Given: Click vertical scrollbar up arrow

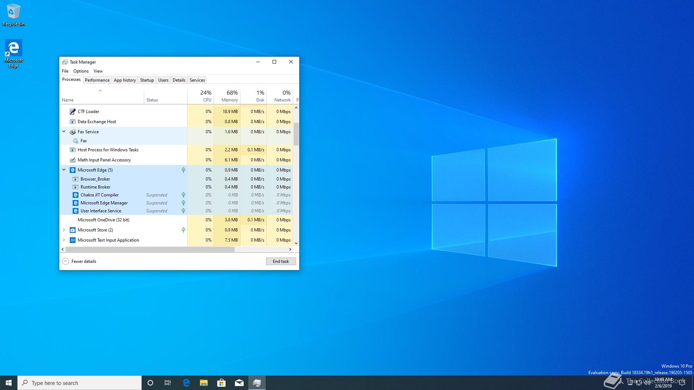Looking at the screenshot, I should (x=296, y=108).
